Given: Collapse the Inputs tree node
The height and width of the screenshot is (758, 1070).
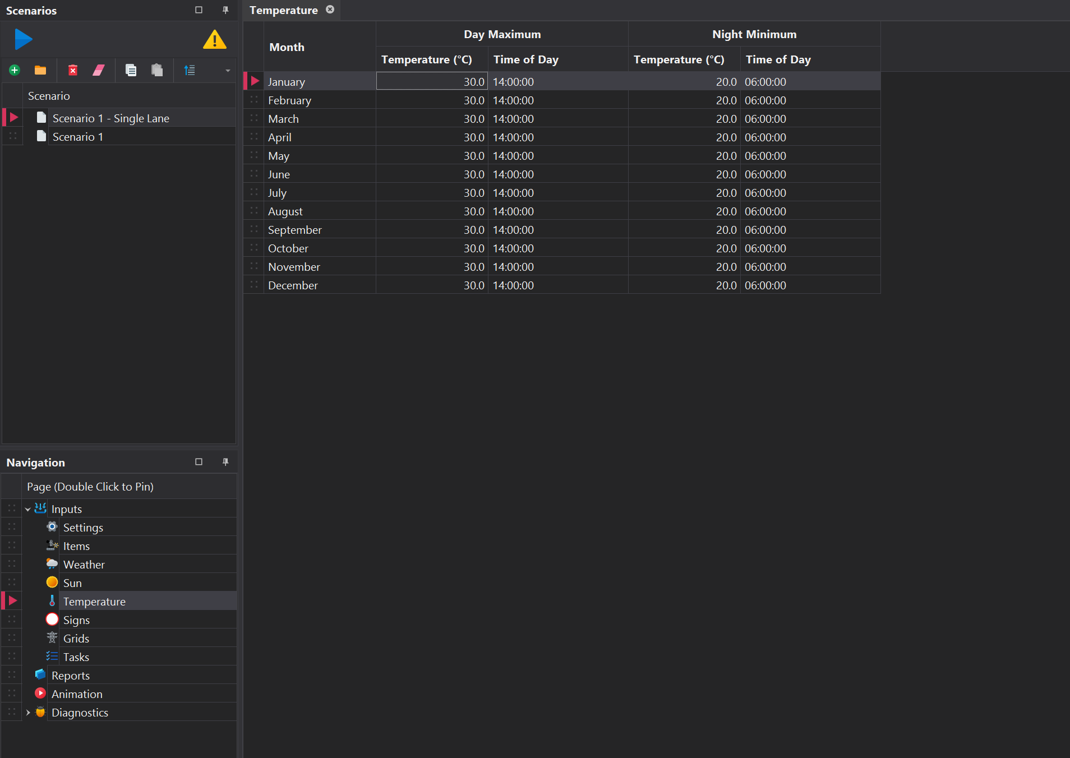Looking at the screenshot, I should (27, 509).
